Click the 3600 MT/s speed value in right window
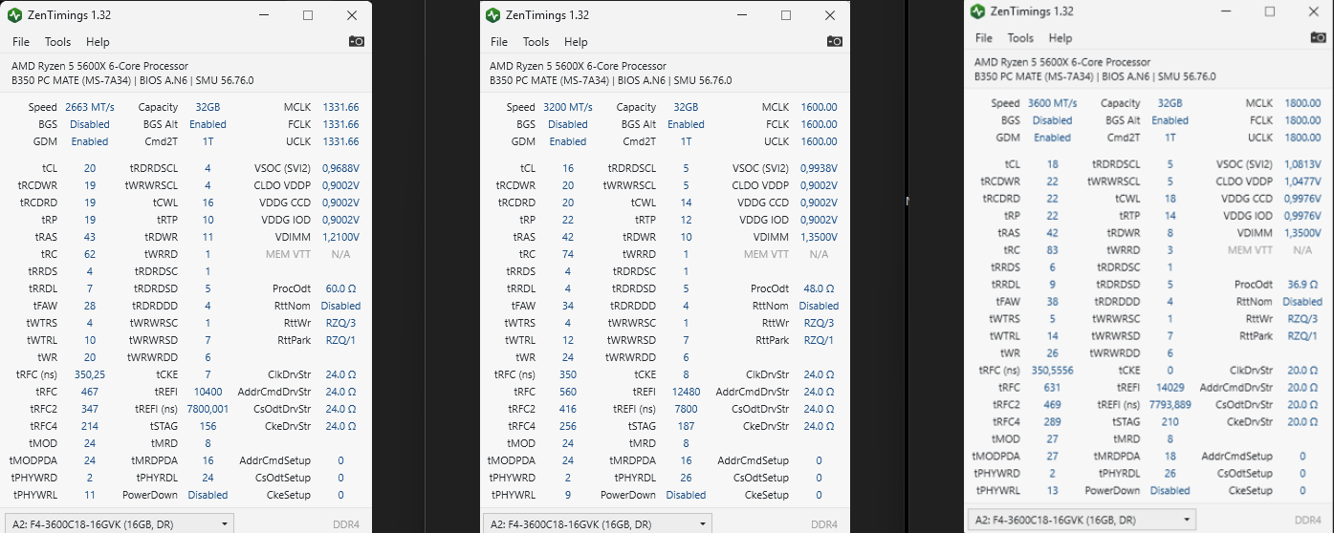Viewport: 1334px width, 533px height. coord(1053,103)
